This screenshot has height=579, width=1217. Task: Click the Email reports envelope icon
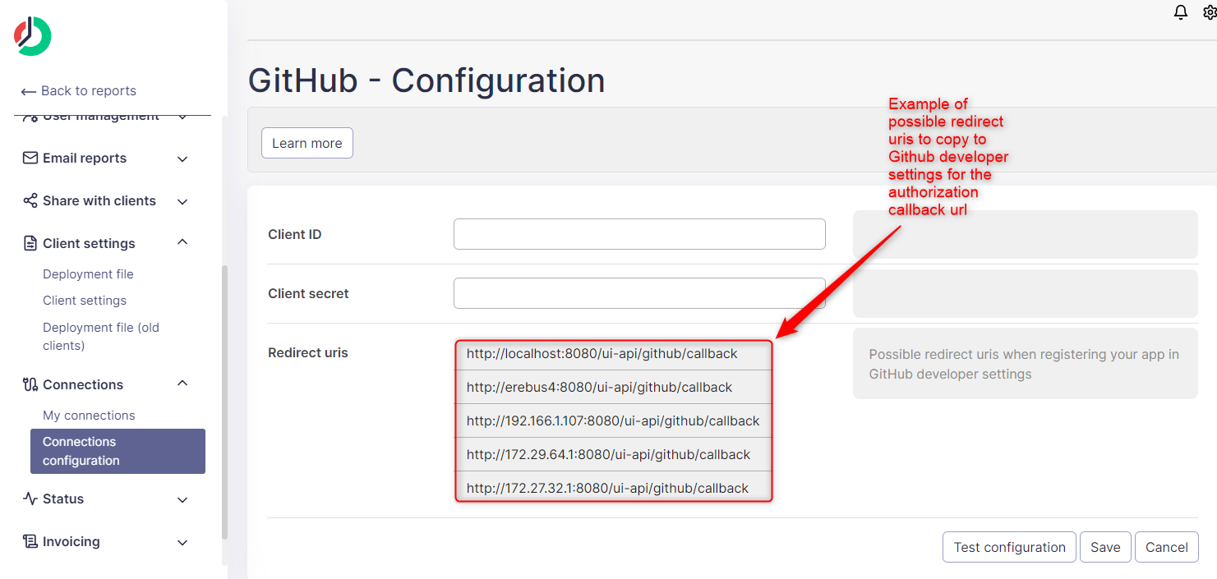click(x=30, y=158)
